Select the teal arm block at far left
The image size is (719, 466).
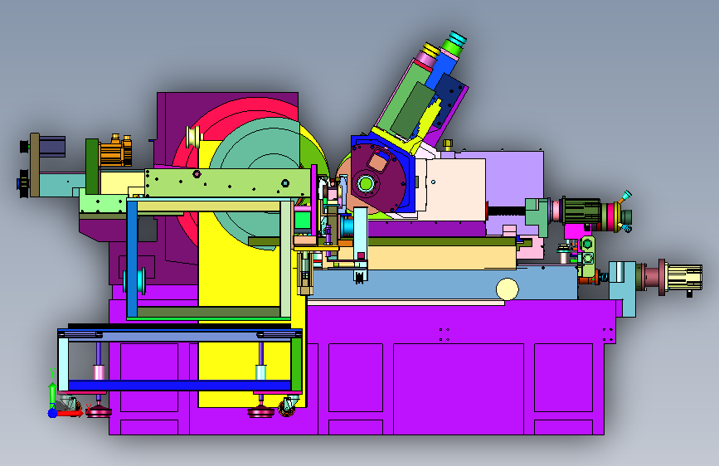pos(62,184)
